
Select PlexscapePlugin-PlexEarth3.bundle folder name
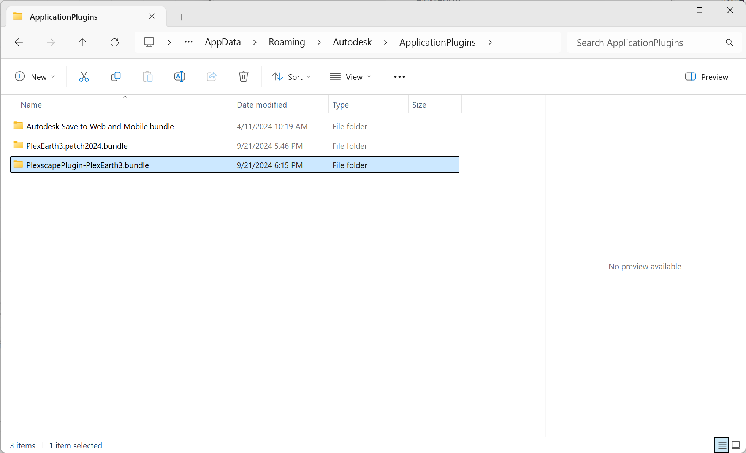click(87, 165)
